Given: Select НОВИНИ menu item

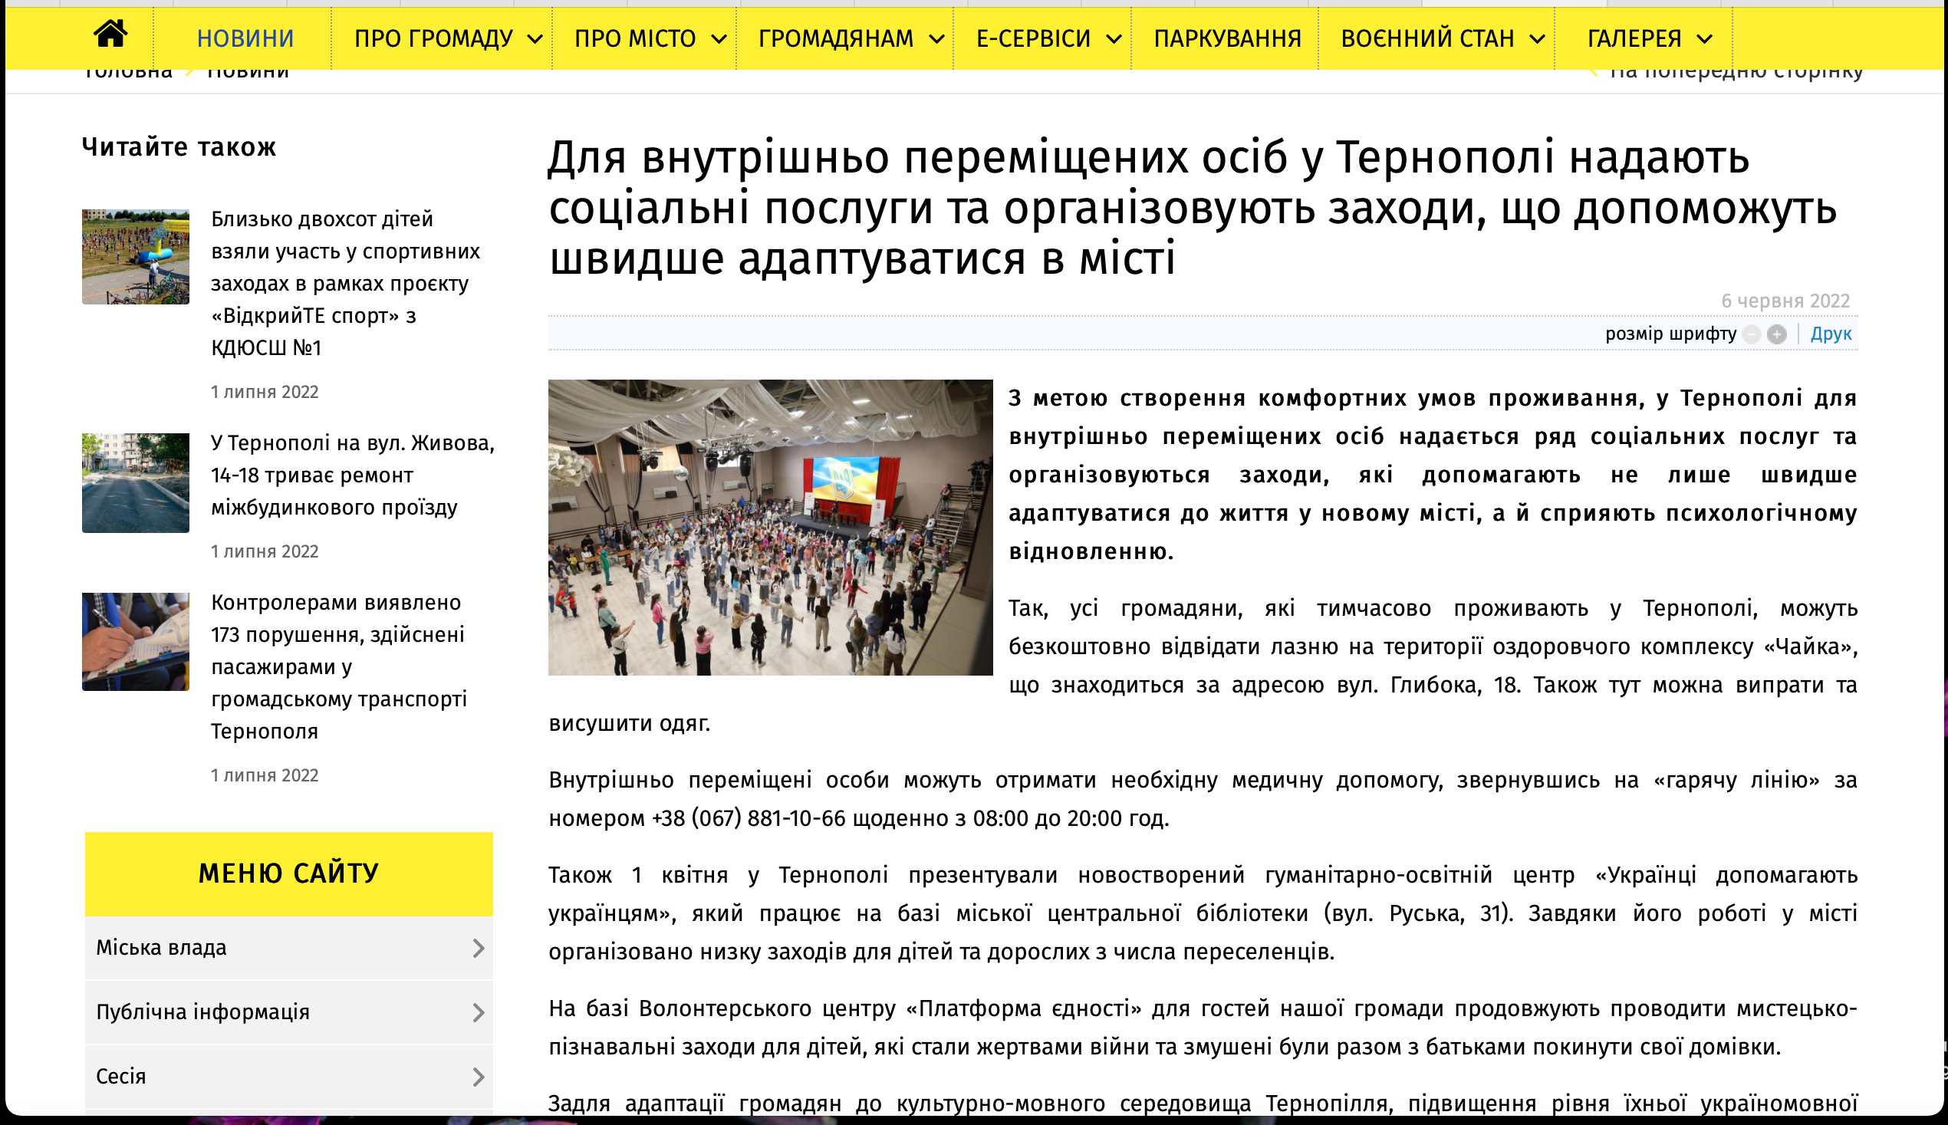Looking at the screenshot, I should (245, 38).
